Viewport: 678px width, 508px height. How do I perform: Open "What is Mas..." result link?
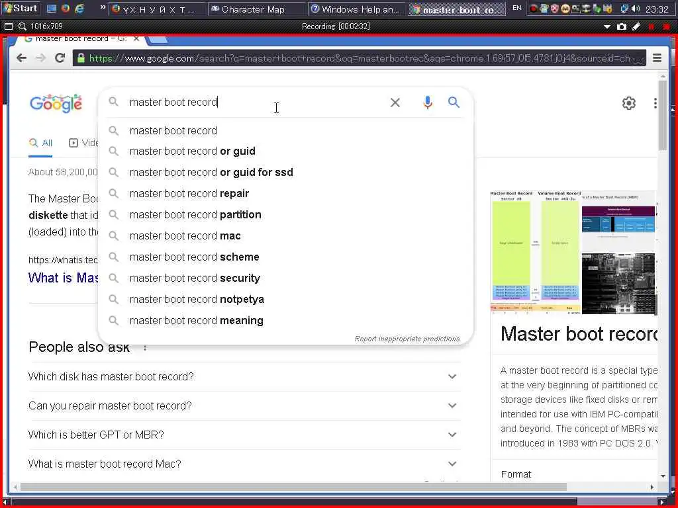click(63, 278)
